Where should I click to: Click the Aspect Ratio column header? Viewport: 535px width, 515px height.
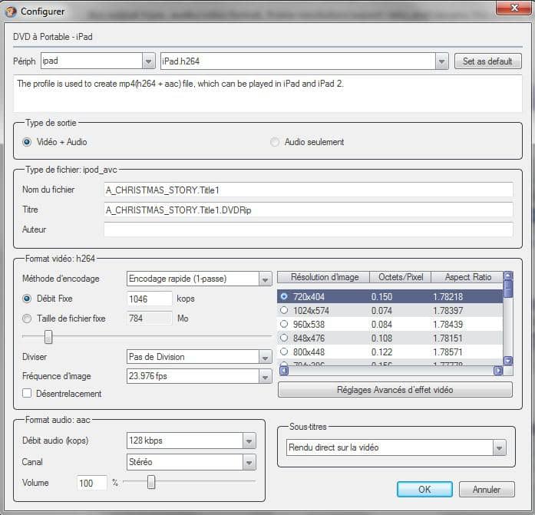(x=467, y=277)
